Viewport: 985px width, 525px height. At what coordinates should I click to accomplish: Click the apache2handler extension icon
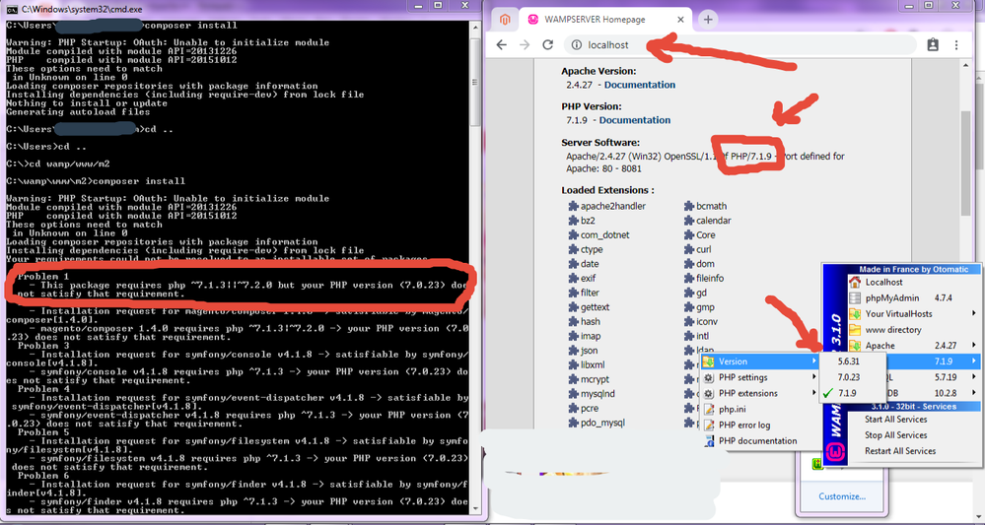point(573,206)
